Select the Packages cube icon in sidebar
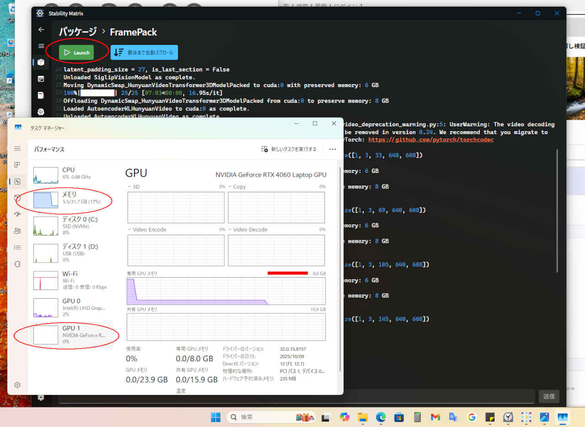Image resolution: width=585 pixels, height=427 pixels. [x=41, y=63]
